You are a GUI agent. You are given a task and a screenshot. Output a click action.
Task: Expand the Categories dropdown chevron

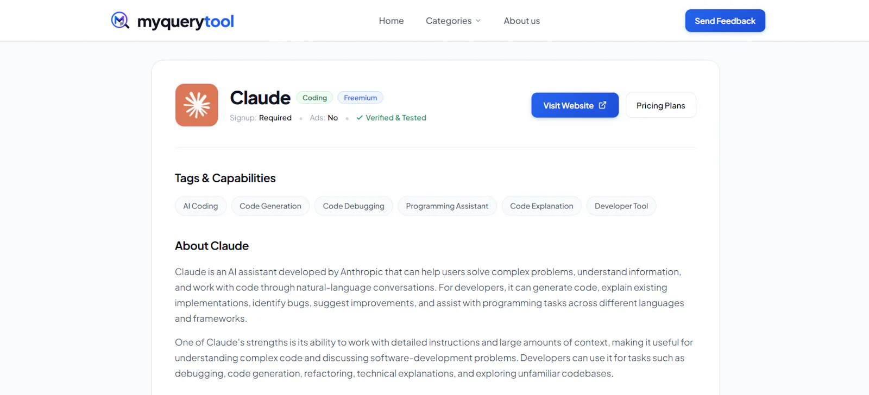point(478,21)
